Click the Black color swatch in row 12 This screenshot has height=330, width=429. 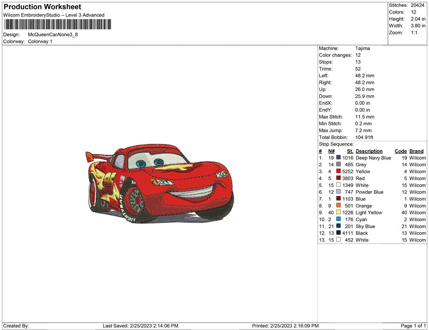pos(338,233)
